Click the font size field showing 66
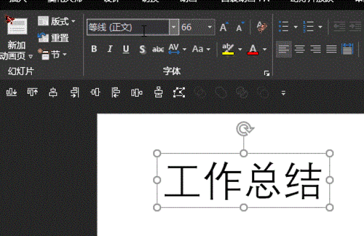 pos(192,27)
